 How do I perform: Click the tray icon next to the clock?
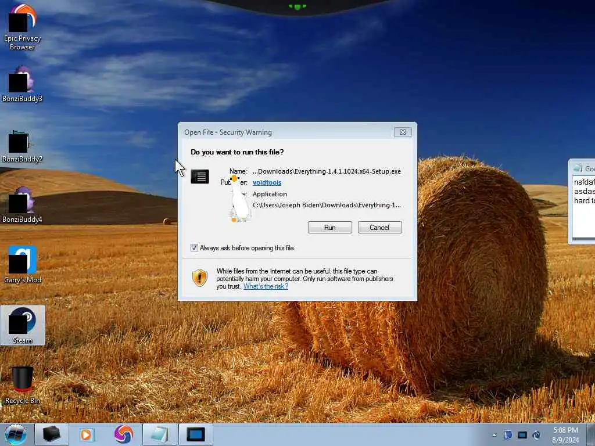tap(536, 435)
